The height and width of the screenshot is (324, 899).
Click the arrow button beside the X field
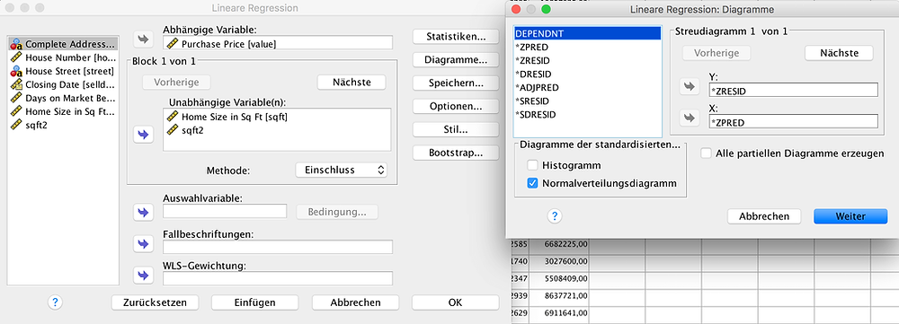point(689,118)
